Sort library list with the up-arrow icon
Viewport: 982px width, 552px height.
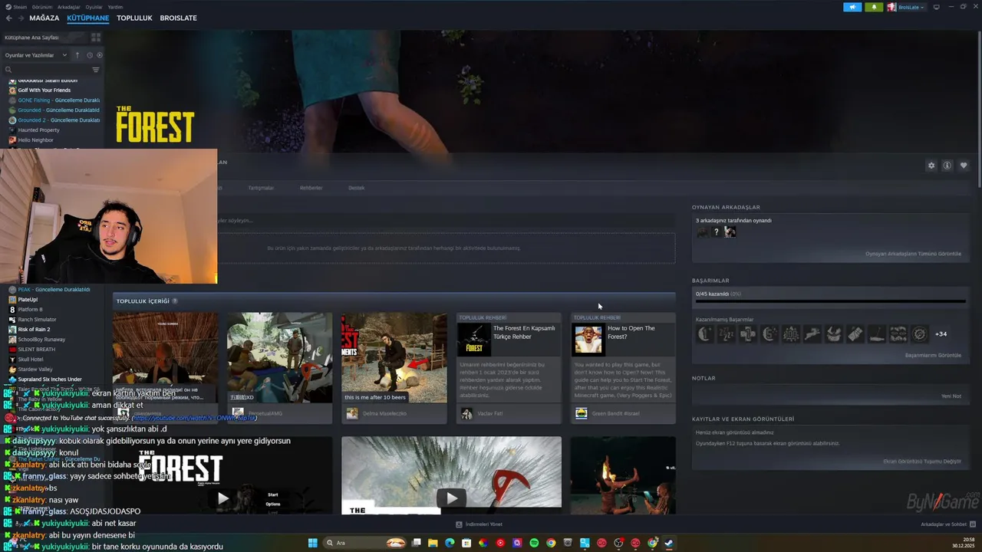point(77,55)
